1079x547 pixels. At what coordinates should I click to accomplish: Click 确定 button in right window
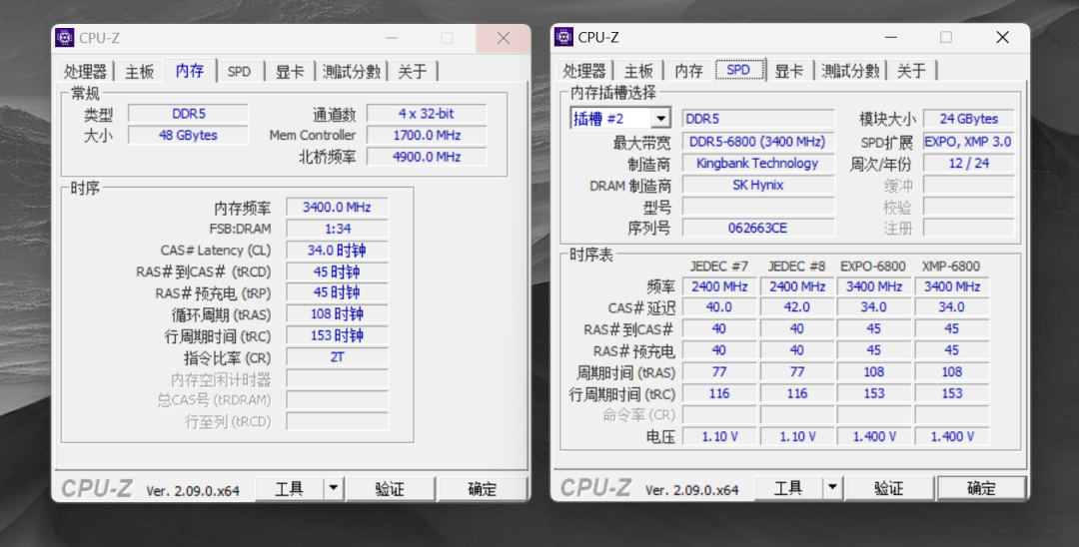(981, 488)
